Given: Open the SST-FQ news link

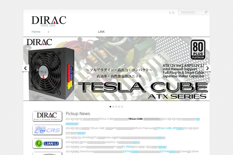Looking at the screenshot, I should click(x=131, y=152).
